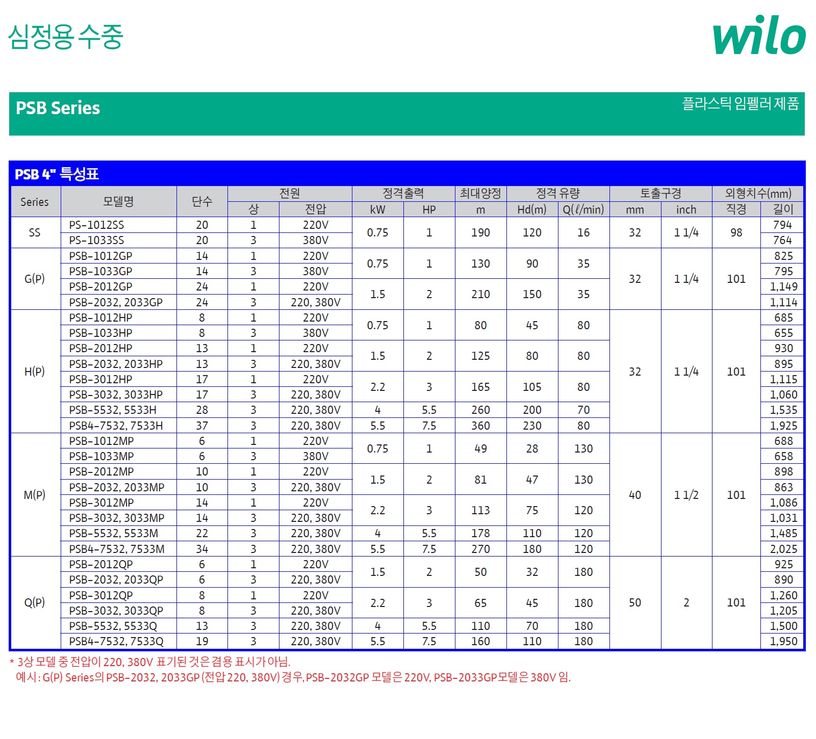The image size is (816, 739).
Task: Click the H(P) series cell
Action: [35, 372]
